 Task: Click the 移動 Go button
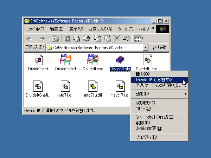click(x=159, y=47)
